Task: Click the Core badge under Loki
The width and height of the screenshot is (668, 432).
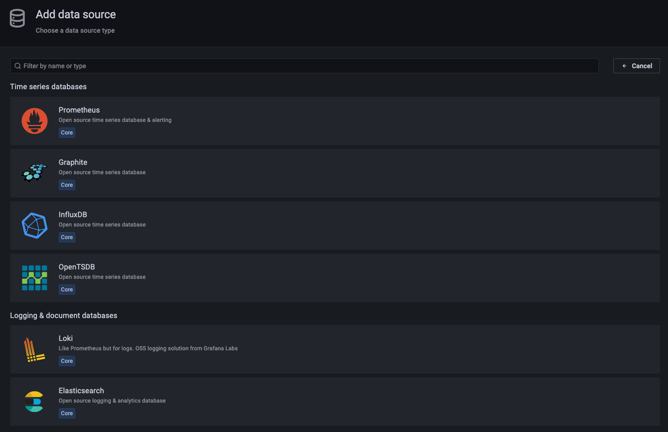Action: click(67, 361)
